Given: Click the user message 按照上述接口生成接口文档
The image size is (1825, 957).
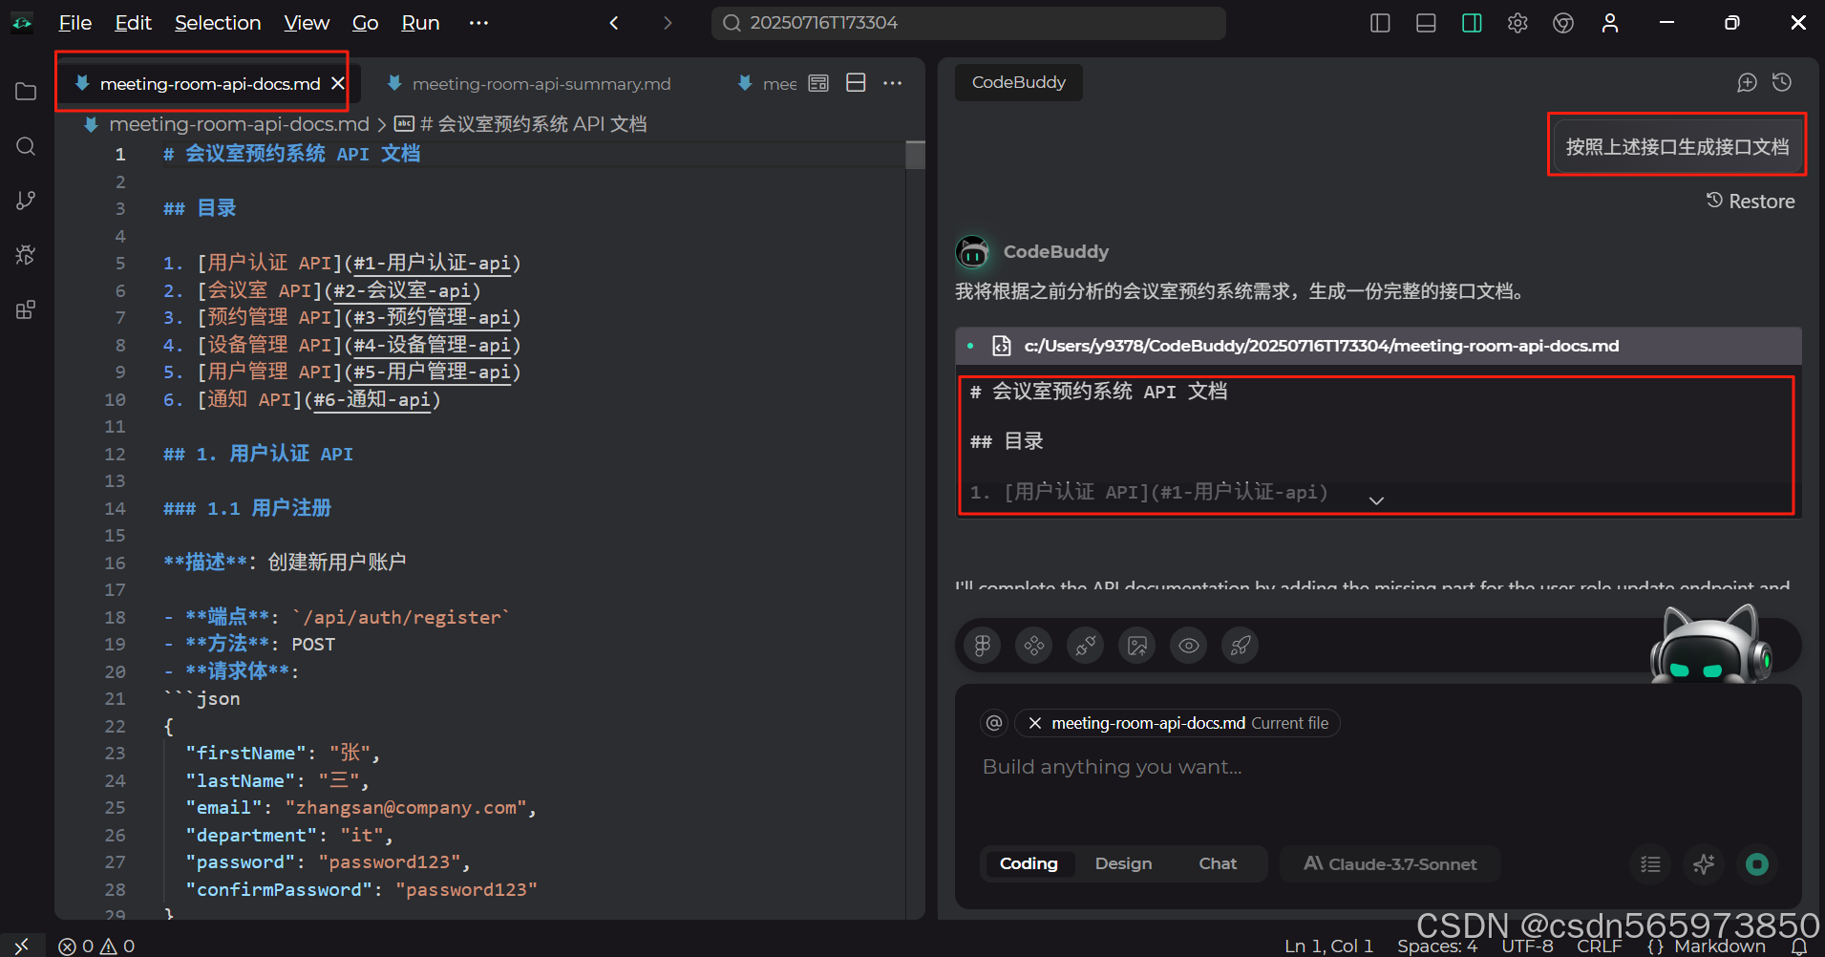Looking at the screenshot, I should coord(1677,147).
